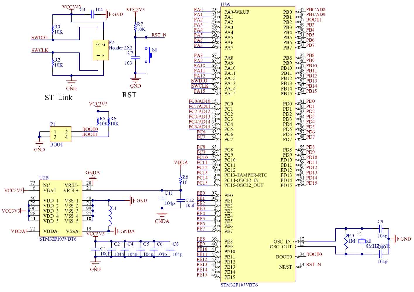Select the U2A microcontroller block body

pyautogui.click(x=258, y=145)
